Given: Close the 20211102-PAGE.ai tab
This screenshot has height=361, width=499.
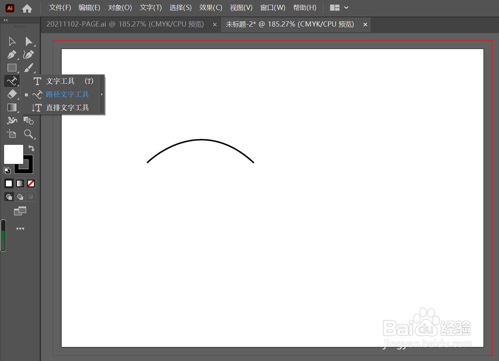Looking at the screenshot, I should tap(215, 25).
